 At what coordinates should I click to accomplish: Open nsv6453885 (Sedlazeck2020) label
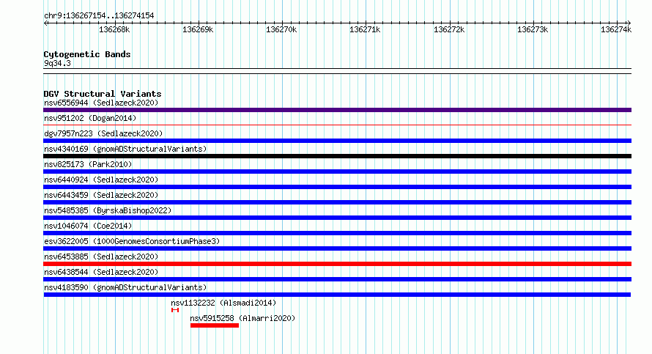[x=101, y=257]
